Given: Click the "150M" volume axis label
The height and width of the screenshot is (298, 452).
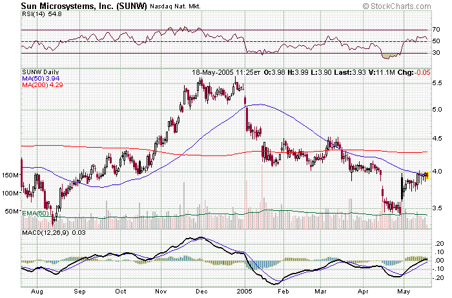Looking at the screenshot, I should 10,175.
